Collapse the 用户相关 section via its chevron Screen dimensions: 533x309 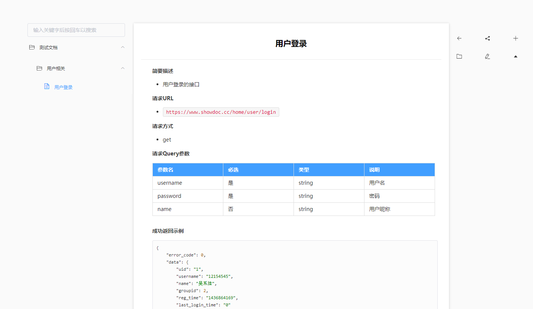pyautogui.click(x=122, y=68)
